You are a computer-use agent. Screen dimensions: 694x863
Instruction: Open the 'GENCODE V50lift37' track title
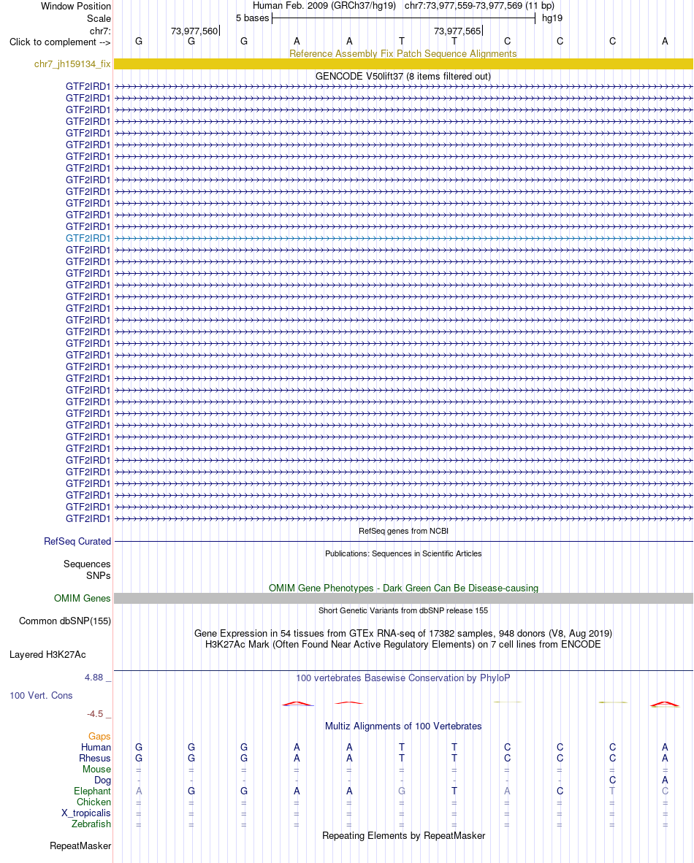tap(403, 77)
